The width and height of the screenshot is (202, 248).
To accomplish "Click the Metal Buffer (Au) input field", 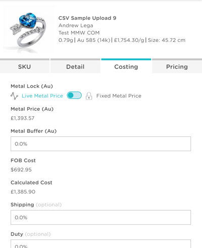I will click(x=100, y=144).
